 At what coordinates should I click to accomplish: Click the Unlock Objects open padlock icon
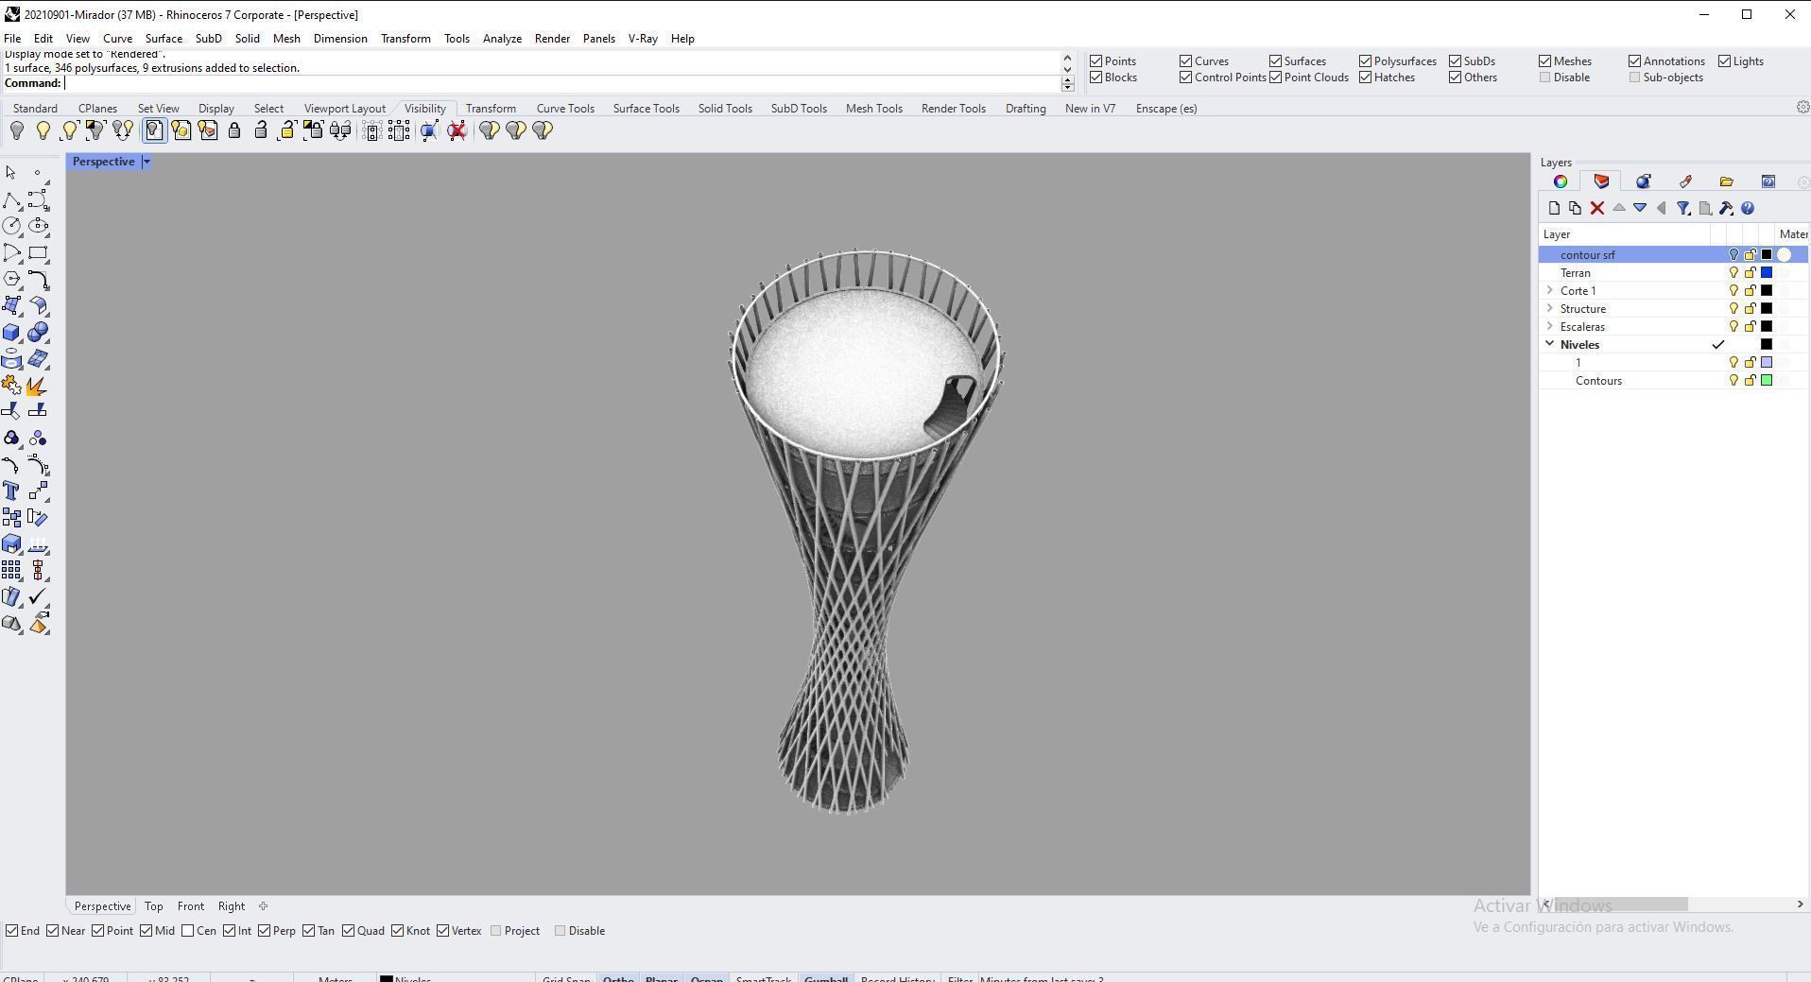[x=261, y=131]
